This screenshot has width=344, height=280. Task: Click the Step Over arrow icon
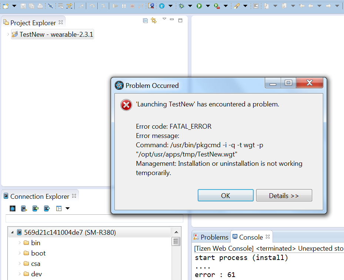click(92, 6)
